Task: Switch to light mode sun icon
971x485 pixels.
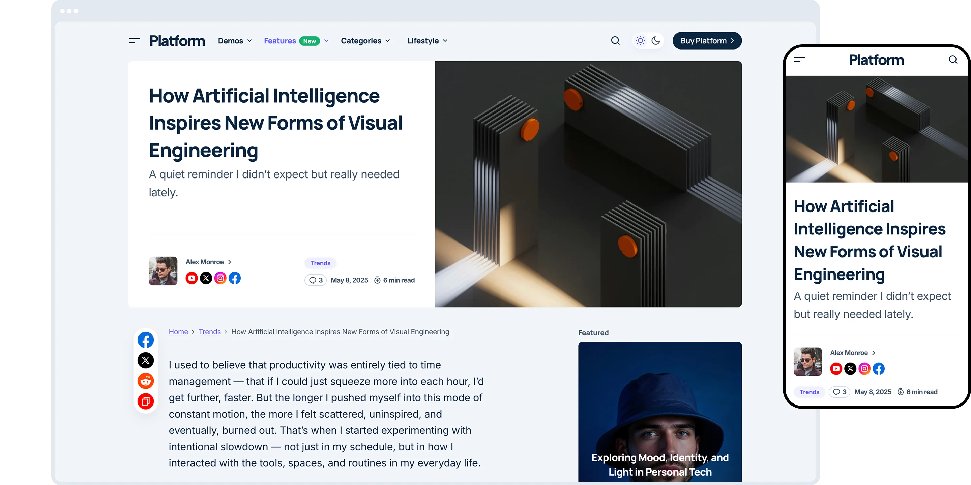Action: pos(640,41)
